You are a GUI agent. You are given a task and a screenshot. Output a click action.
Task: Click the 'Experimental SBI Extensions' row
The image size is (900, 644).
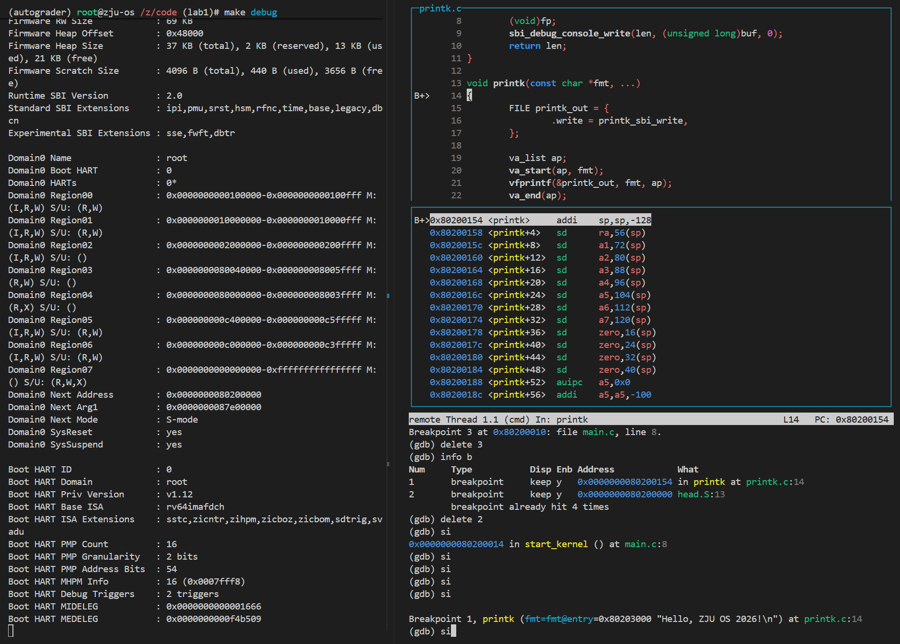122,133
